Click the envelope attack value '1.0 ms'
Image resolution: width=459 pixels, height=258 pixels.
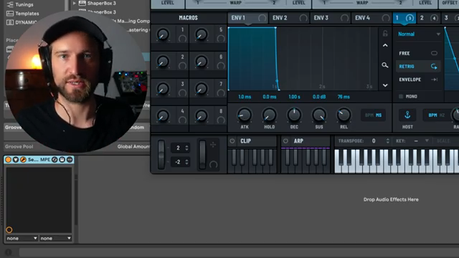(245, 97)
